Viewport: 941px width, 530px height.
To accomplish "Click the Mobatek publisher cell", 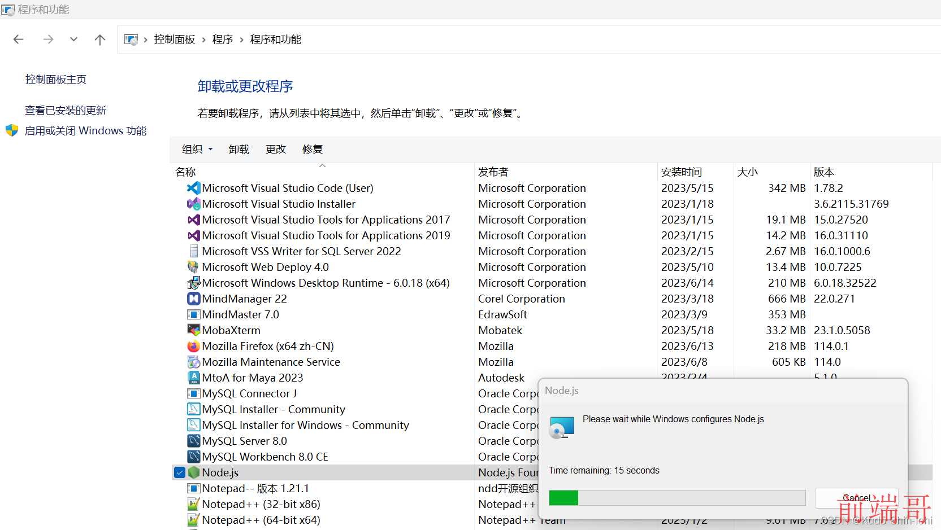I will [500, 330].
